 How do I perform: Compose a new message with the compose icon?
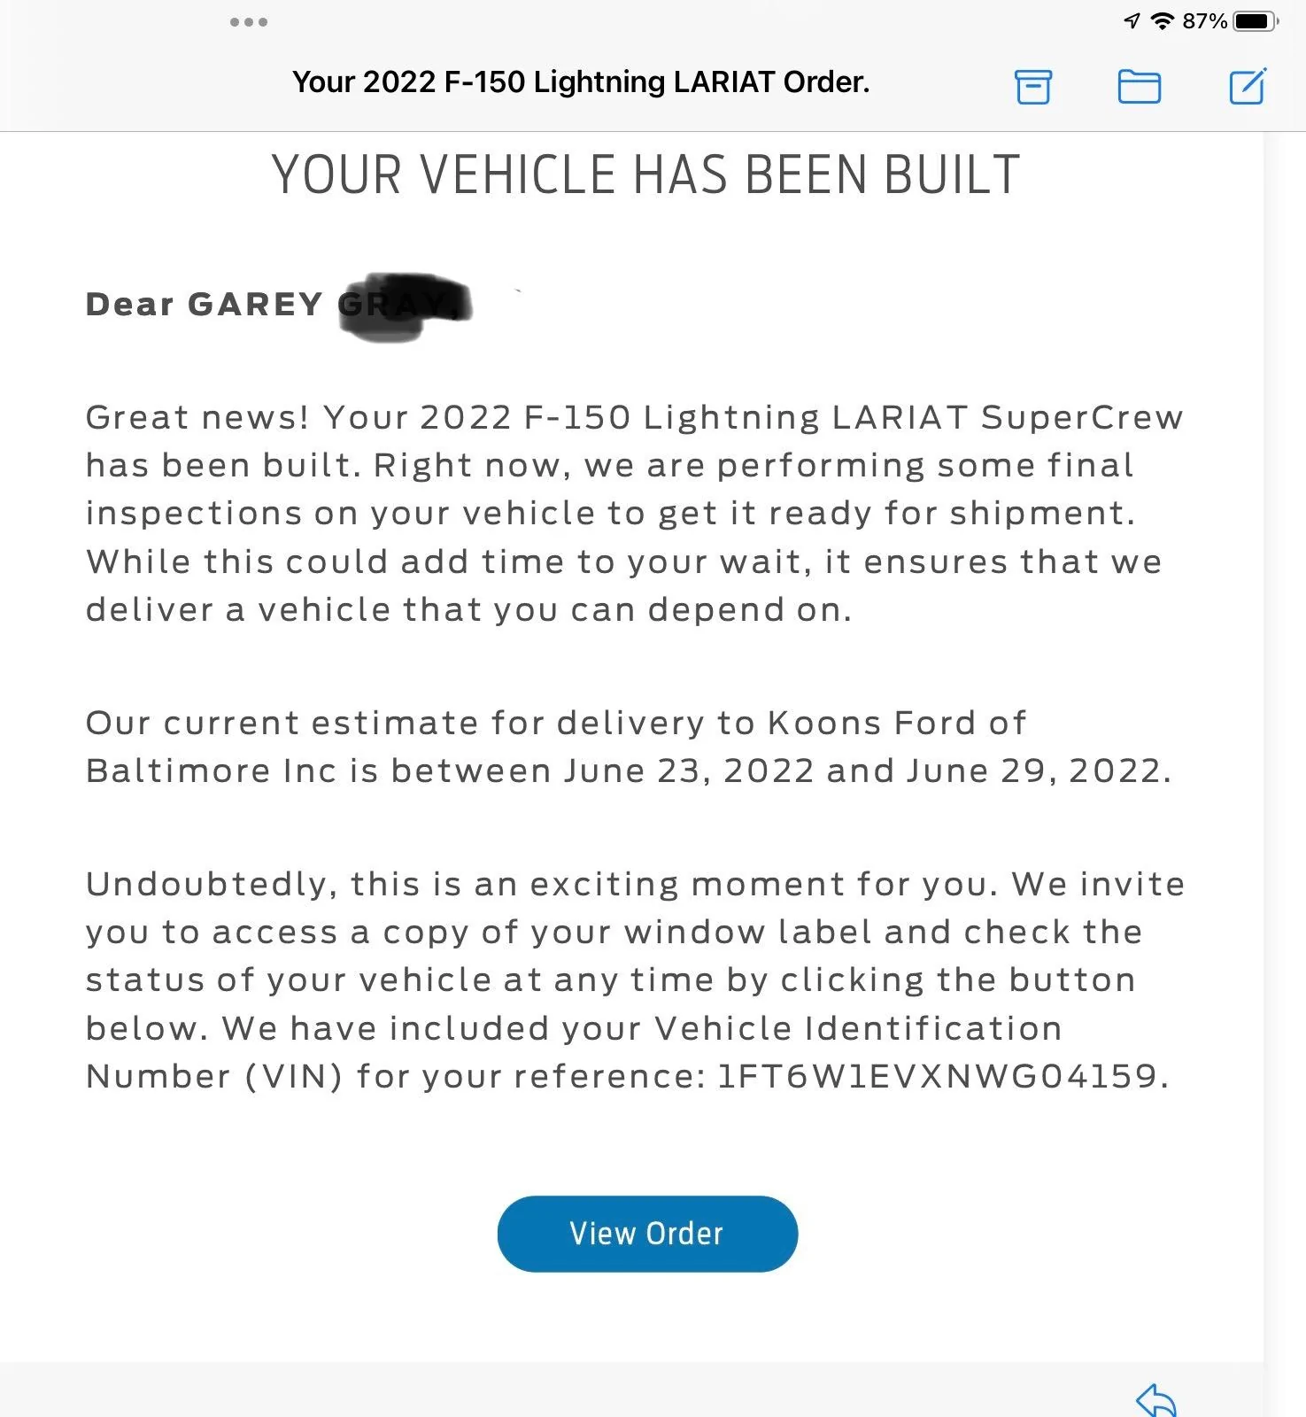[x=1248, y=86]
